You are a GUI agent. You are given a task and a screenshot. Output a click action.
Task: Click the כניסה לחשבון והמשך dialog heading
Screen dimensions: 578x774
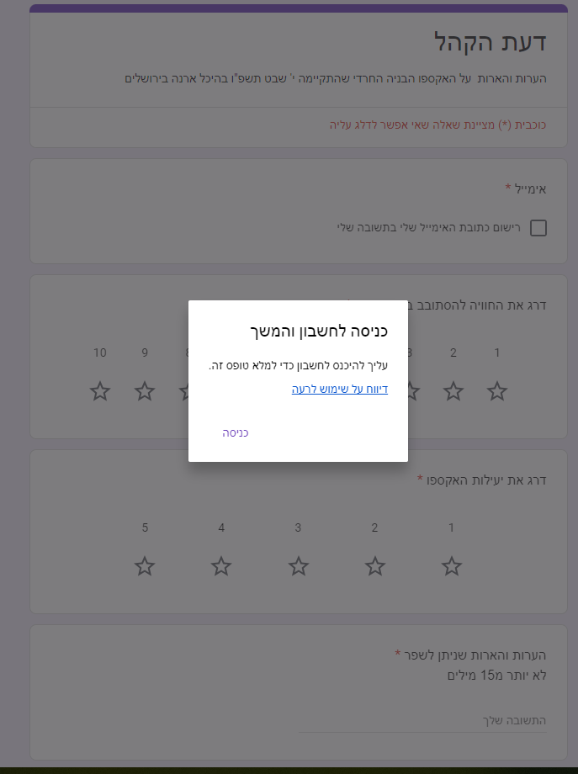pos(319,331)
